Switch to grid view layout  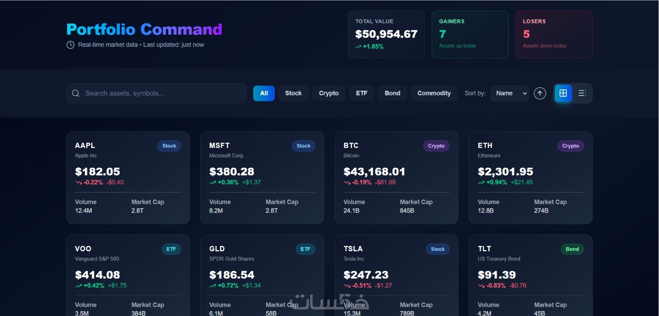tap(563, 93)
